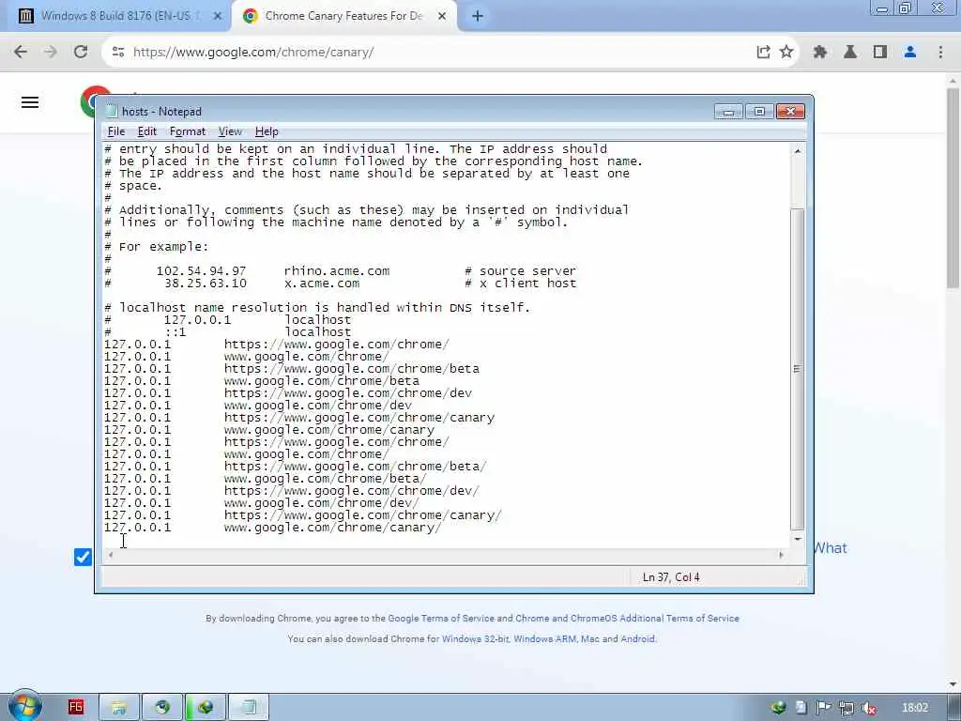
Task: Close the Windows 8 Build 8176 tab
Action: coord(217,17)
